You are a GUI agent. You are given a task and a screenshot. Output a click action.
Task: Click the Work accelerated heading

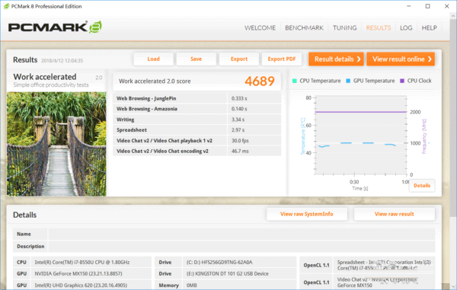click(45, 77)
